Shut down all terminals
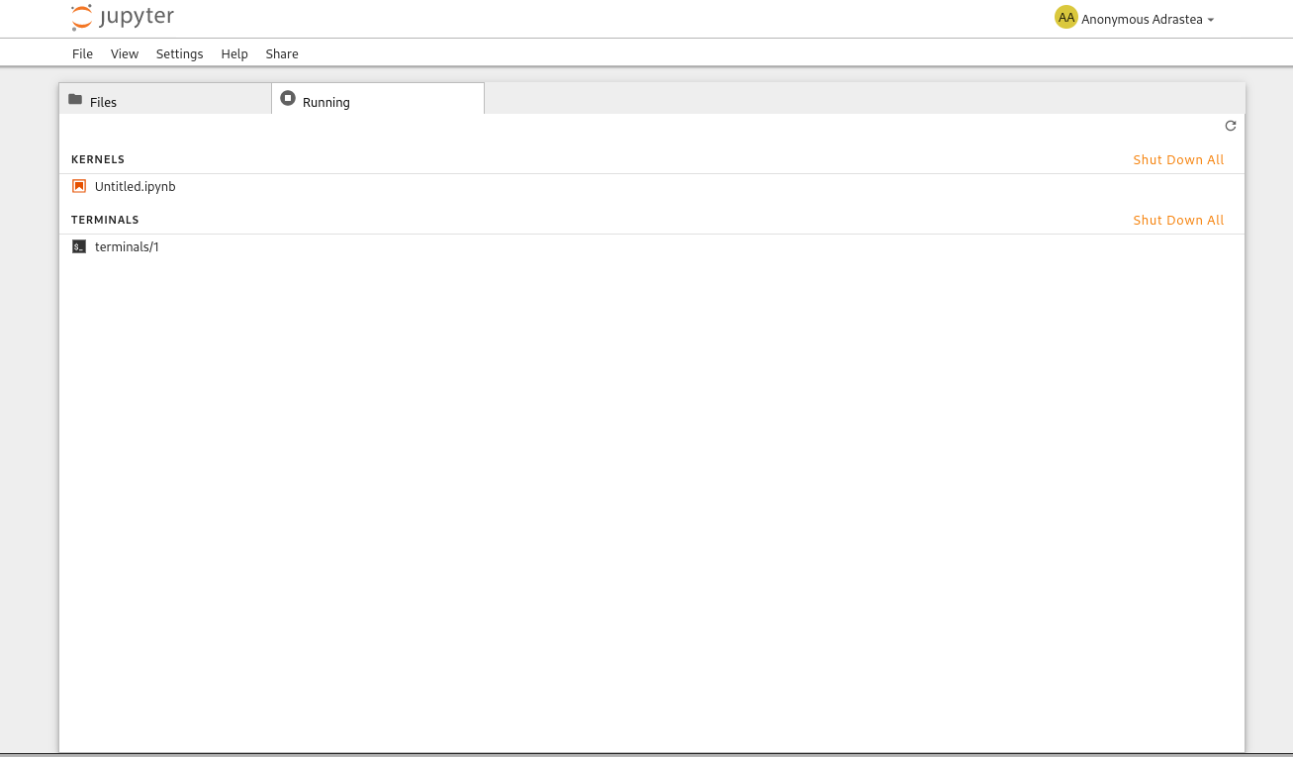Screen dimensions: 1293x757 [1178, 220]
